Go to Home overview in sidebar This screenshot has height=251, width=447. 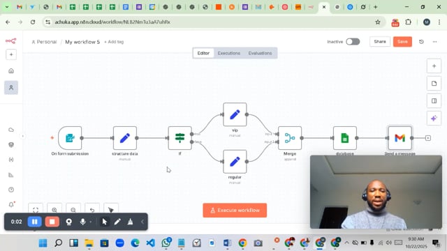[11, 71]
